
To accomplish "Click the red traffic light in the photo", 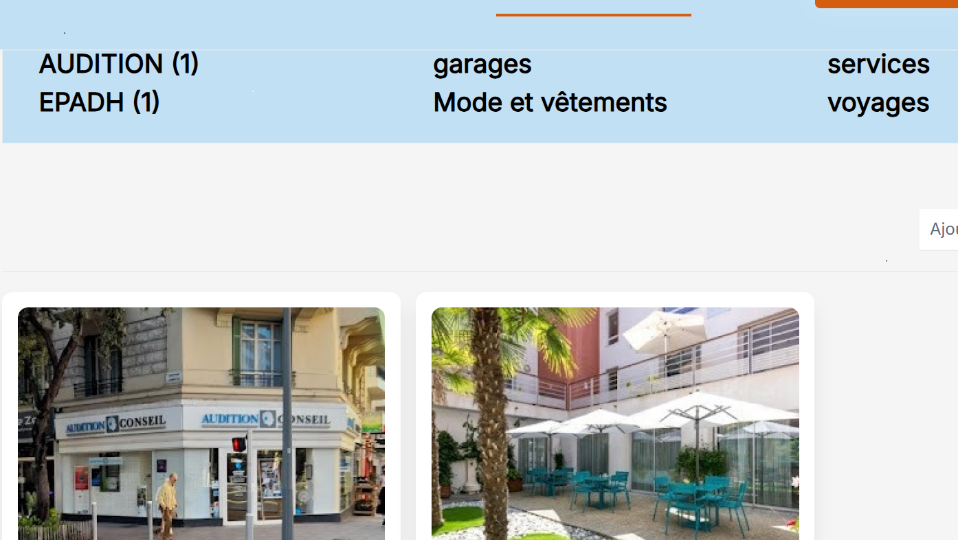I will click(238, 444).
